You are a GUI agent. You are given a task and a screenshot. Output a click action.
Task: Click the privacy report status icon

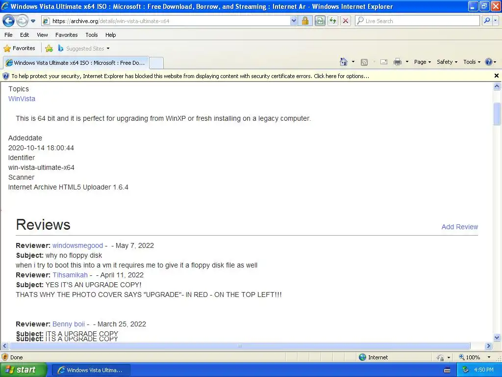pos(441,357)
